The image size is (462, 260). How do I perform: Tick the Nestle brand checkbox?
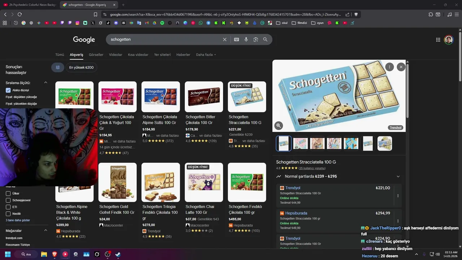click(8, 214)
